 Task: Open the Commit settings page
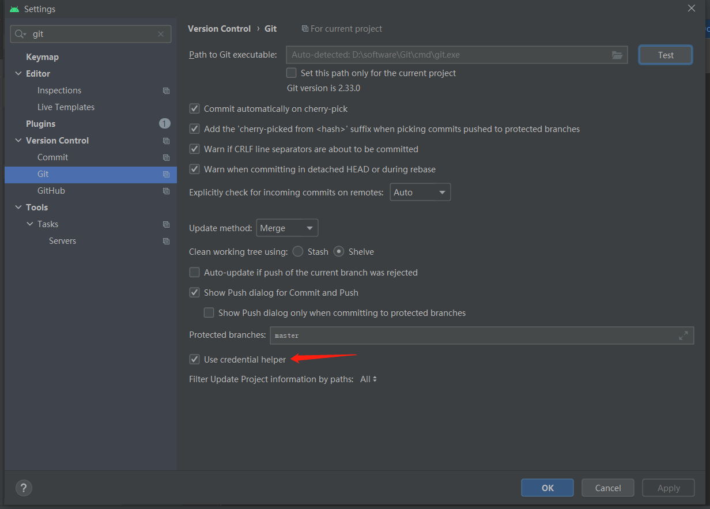pos(52,157)
